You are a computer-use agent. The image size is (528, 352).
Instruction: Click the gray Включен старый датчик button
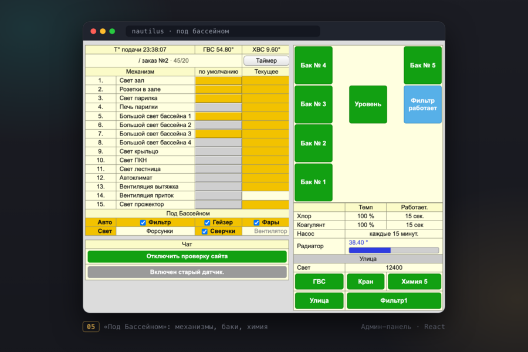pos(187,272)
